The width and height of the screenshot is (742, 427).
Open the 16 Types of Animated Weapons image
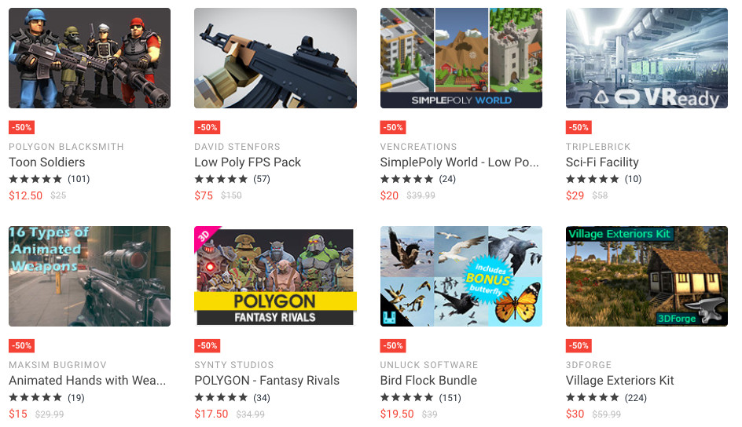tap(90, 276)
